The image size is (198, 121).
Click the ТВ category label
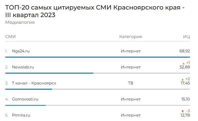(x=131, y=83)
